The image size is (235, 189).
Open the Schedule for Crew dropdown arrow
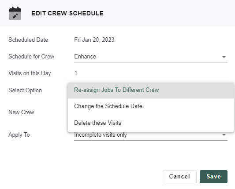tap(224, 57)
